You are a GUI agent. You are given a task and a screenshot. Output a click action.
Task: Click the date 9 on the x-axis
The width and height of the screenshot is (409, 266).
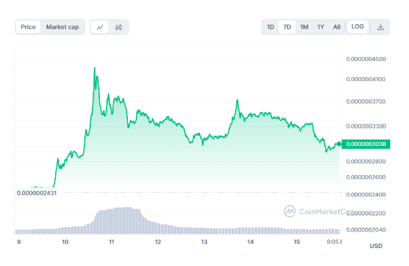[18, 242]
